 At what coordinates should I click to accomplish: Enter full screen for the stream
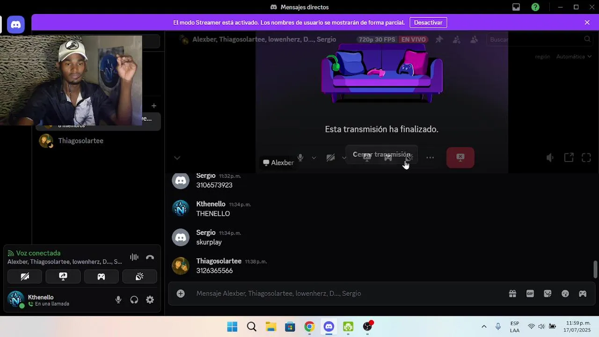pos(586,158)
